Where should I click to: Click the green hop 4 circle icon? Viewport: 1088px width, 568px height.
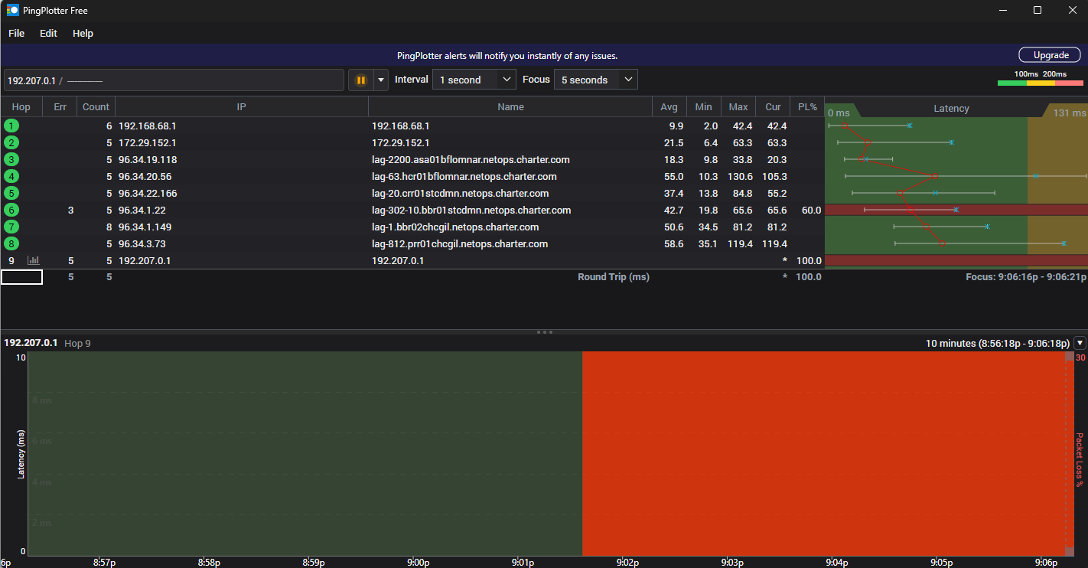coord(11,176)
